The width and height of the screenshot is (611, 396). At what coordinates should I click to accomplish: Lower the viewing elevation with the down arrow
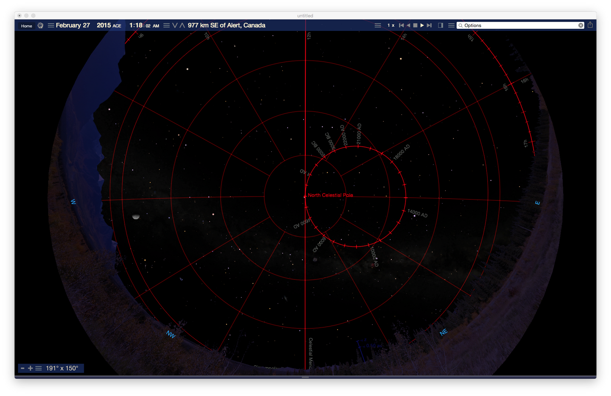point(175,25)
